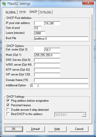This screenshot has width=97, height=137.
Task: Edit the Lease (minutes) field
Action: pyautogui.click(x=40, y=33)
